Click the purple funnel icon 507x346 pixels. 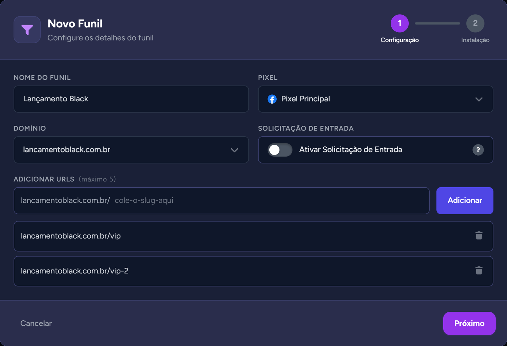(x=27, y=30)
